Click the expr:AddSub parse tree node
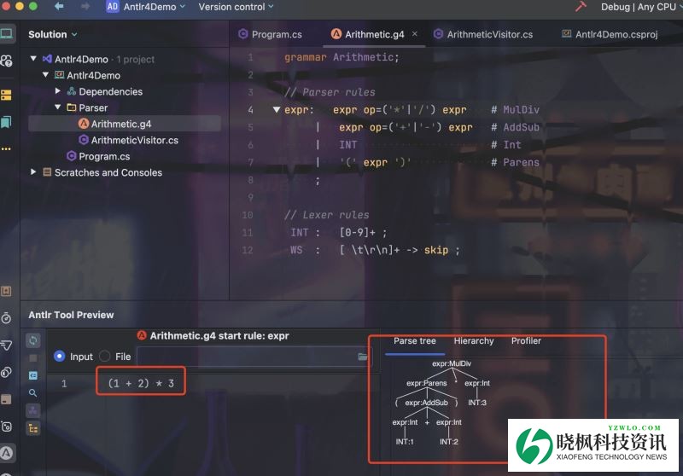The image size is (683, 476). click(426, 403)
